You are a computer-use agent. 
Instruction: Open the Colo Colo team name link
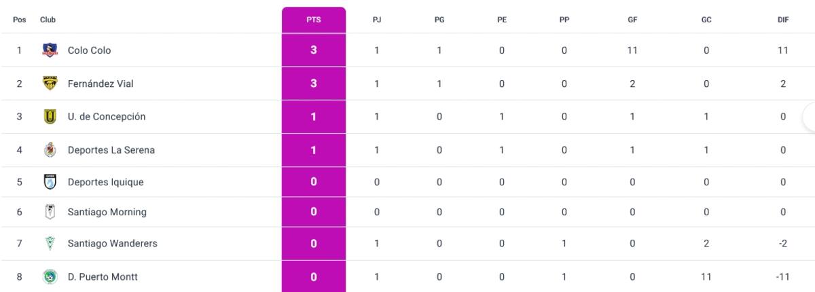pos(90,50)
